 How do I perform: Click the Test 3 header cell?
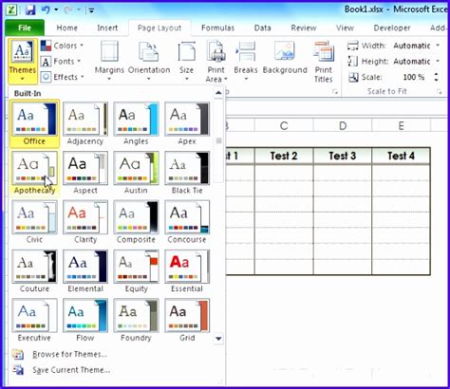coord(343,156)
